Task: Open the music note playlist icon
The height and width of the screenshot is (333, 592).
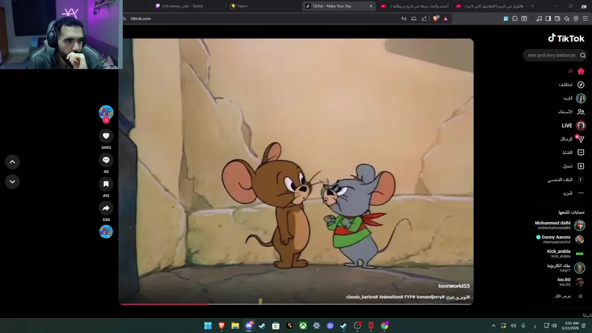Action: (539, 18)
